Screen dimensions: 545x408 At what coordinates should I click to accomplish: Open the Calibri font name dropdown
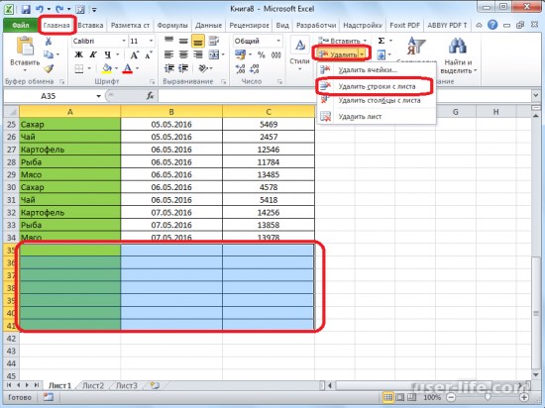(x=124, y=41)
